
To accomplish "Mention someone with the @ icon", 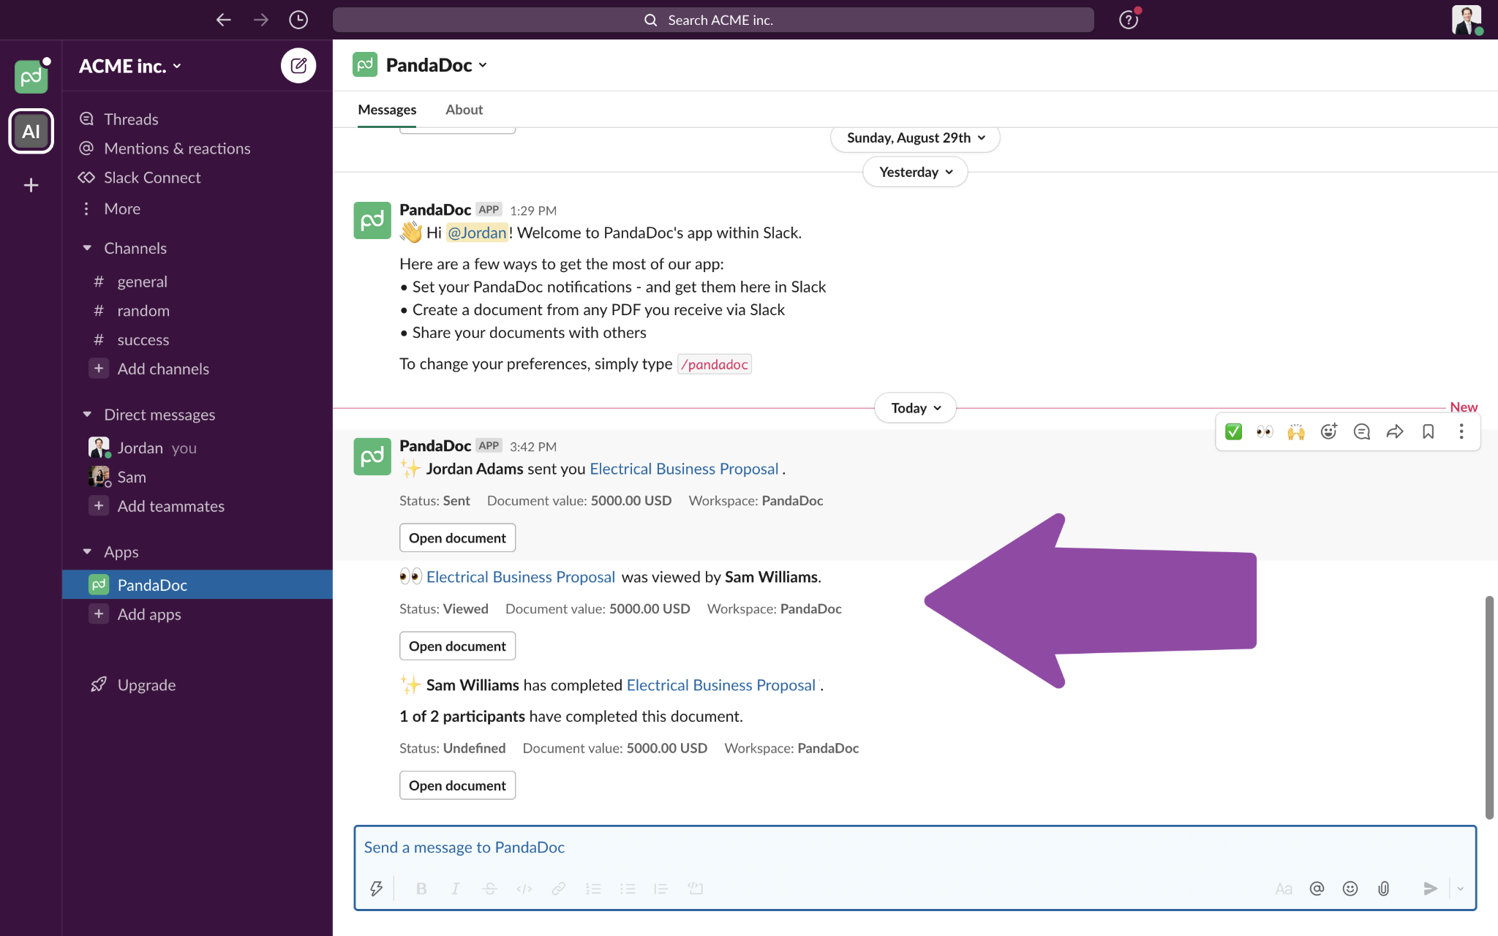I will pyautogui.click(x=1317, y=888).
